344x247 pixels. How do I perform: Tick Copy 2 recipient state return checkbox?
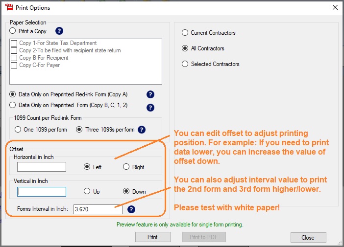click(14, 50)
